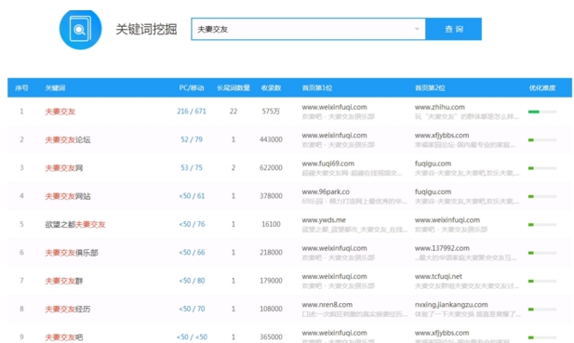Click the 179000 index count cell
Screen dimensions: 574x343
click(271, 281)
